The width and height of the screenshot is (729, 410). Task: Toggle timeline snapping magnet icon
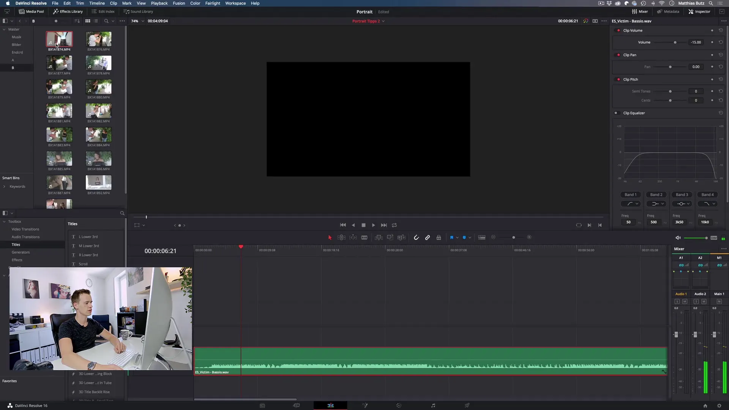coord(416,237)
